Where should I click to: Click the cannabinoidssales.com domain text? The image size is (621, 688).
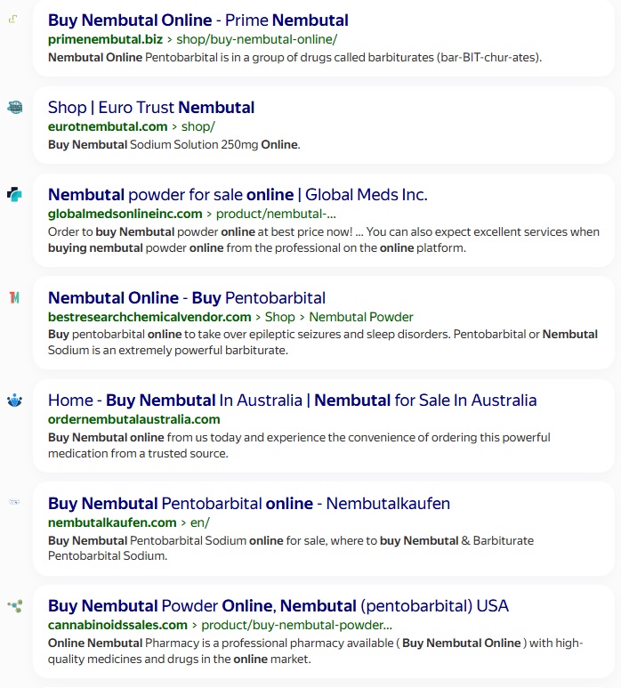[117, 625]
